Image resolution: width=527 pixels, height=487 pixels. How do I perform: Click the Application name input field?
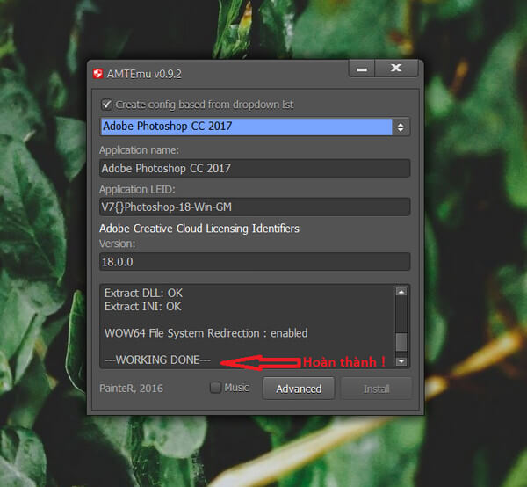tap(255, 168)
